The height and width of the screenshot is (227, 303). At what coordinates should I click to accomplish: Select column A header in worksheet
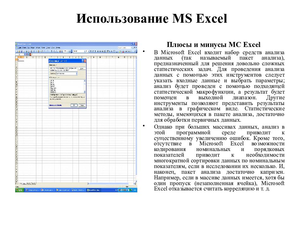click(21, 57)
